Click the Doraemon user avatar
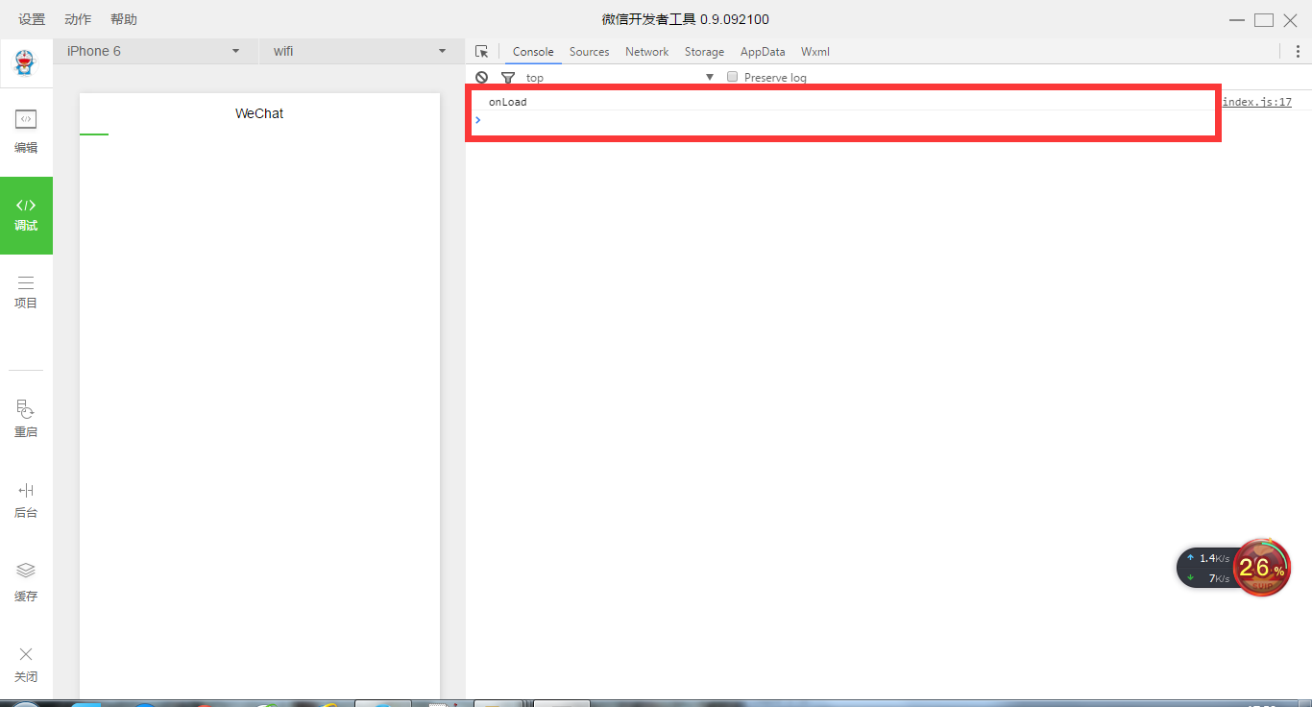Viewport: 1312px width, 707px height. pyautogui.click(x=26, y=63)
